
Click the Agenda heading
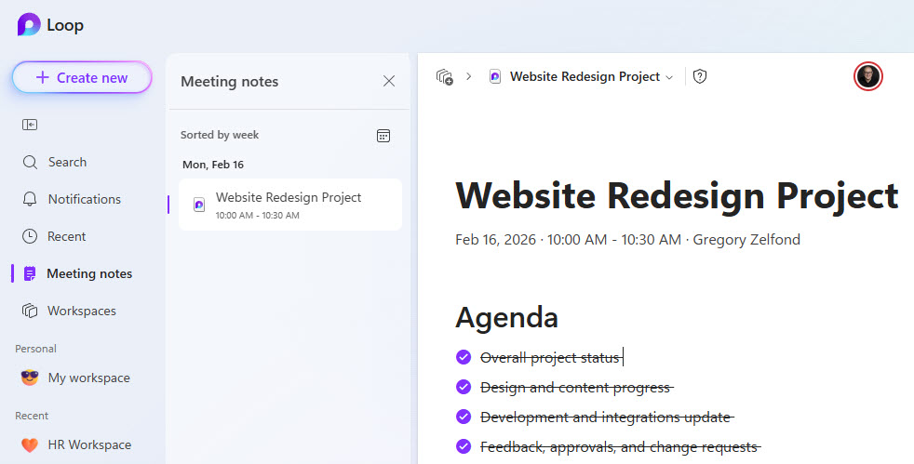[506, 318]
